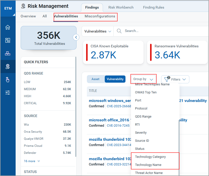209x176 pixels.
Task: Open the Dashboards grid icon in the sidebar
Action: 8,40
